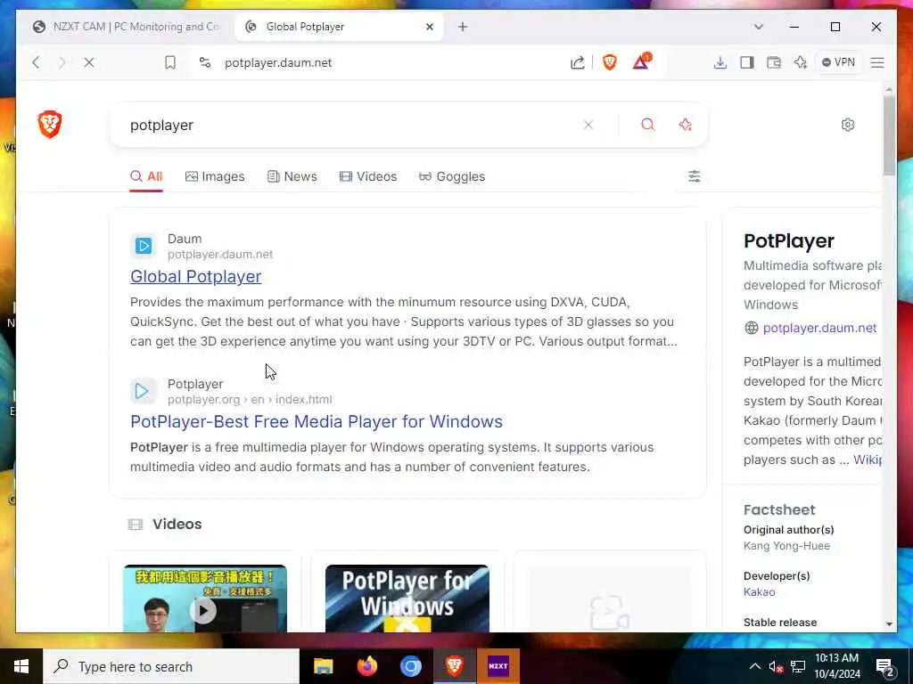Click the potplayer.org result favicon
This screenshot has height=684, width=913.
[x=143, y=391]
